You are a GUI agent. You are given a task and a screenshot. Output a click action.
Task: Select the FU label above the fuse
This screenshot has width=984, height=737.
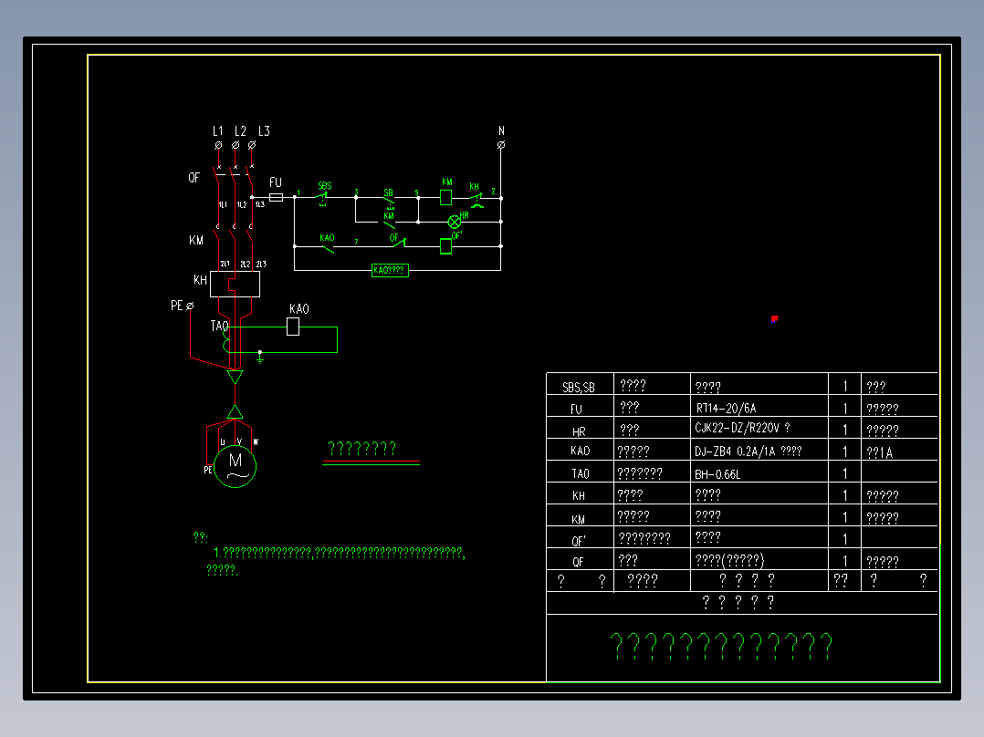(x=276, y=182)
